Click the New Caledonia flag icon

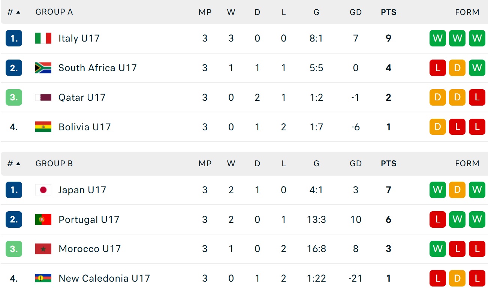tap(43, 278)
